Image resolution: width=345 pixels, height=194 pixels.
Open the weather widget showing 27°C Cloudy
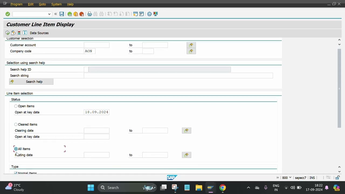[x=15, y=188]
